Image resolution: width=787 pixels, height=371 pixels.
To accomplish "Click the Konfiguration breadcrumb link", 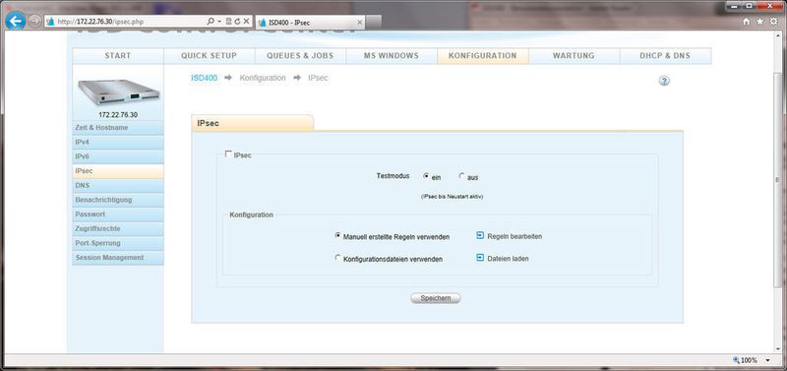I will tap(263, 79).
